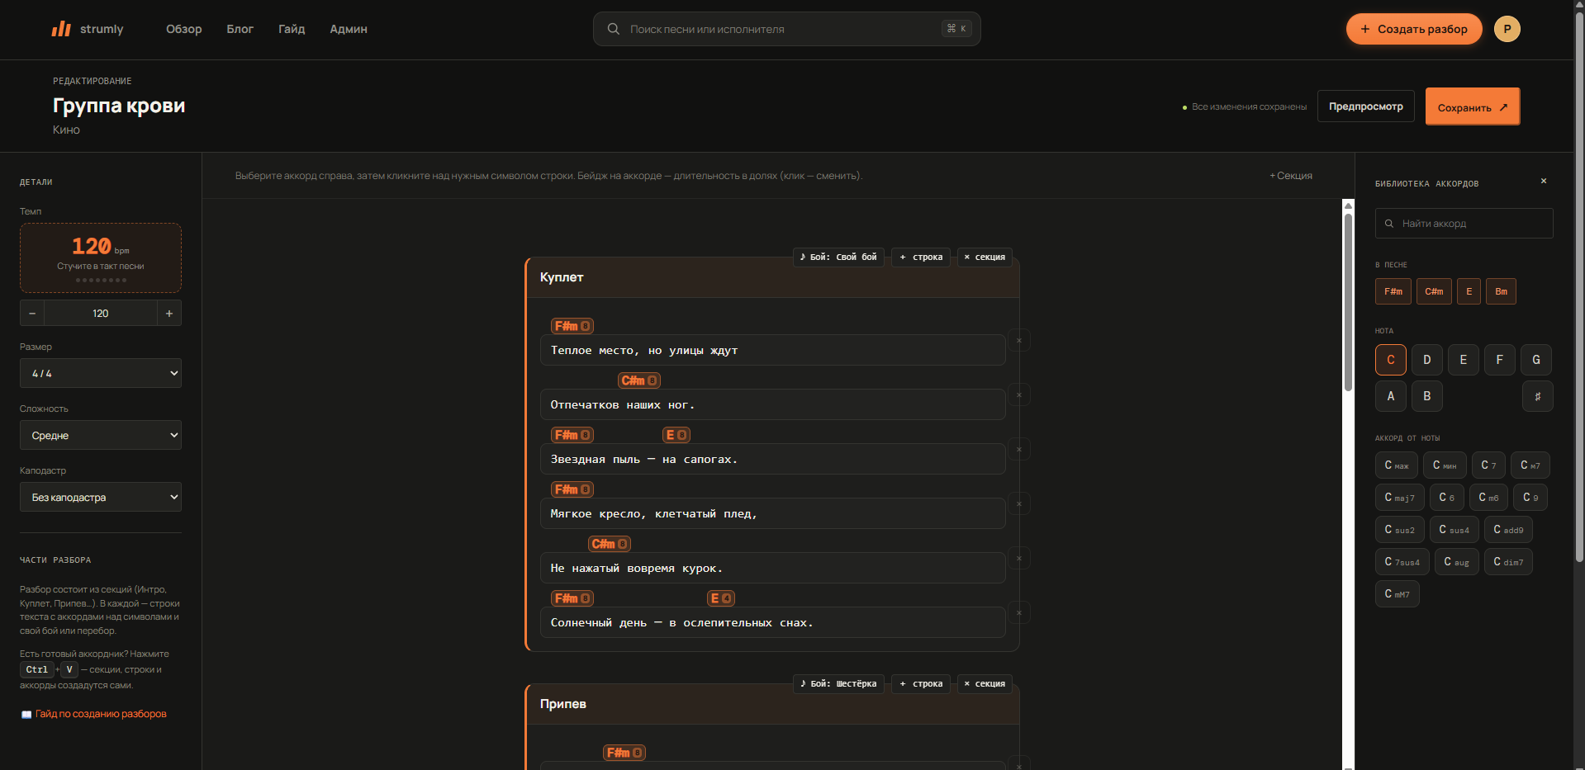
Task: Open the 'Размер' 4/4 dropdown
Action: click(x=101, y=373)
